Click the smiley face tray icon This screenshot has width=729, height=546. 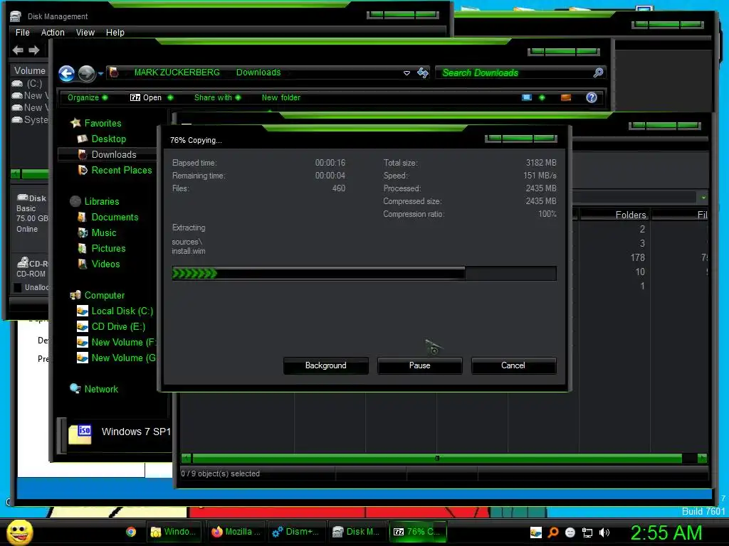pyautogui.click(x=570, y=532)
